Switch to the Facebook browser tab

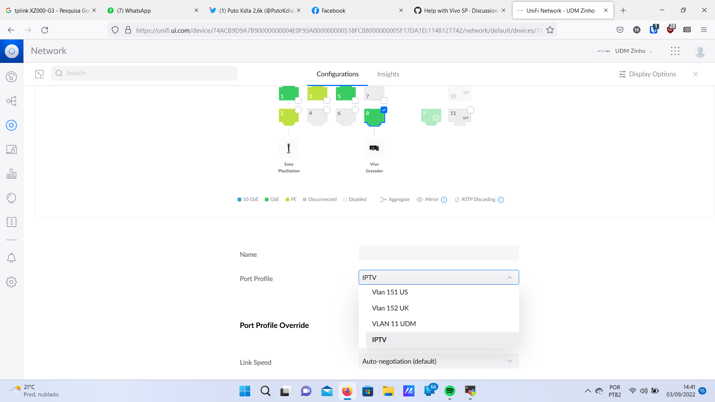tap(356, 10)
